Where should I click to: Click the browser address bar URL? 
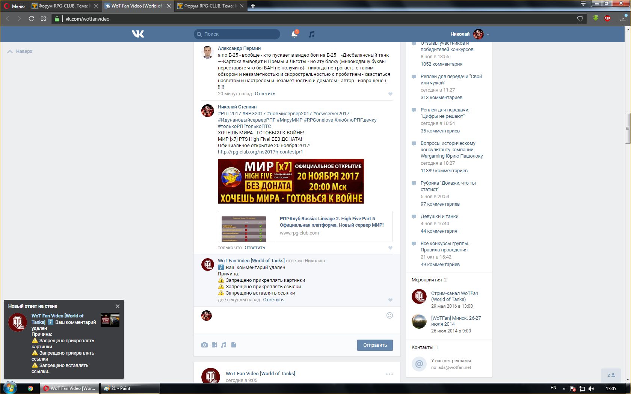[88, 19]
